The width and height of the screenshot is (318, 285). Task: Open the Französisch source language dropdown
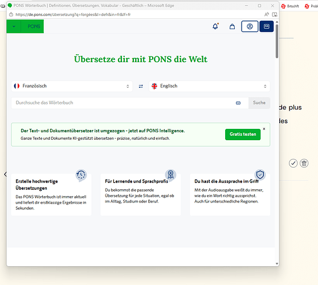click(x=72, y=86)
